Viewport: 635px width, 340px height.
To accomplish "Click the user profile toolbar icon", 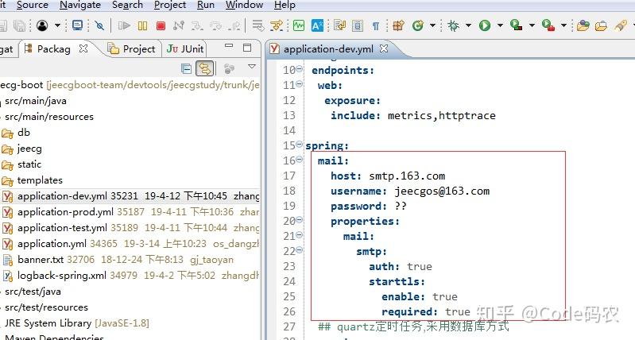I will point(42,26).
